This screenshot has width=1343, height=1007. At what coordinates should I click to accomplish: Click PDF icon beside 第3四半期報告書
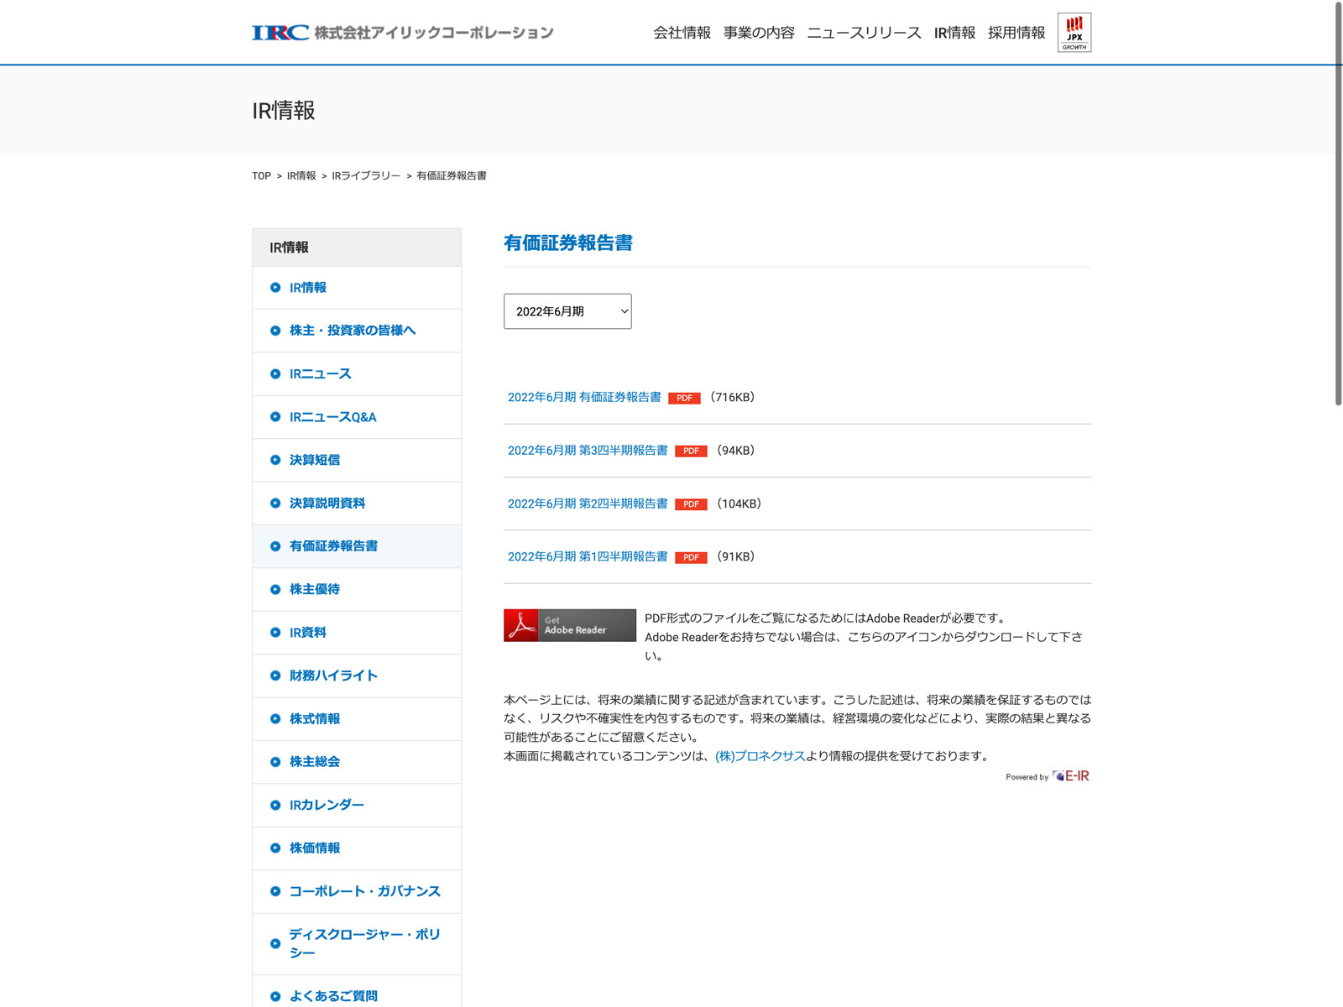point(691,451)
